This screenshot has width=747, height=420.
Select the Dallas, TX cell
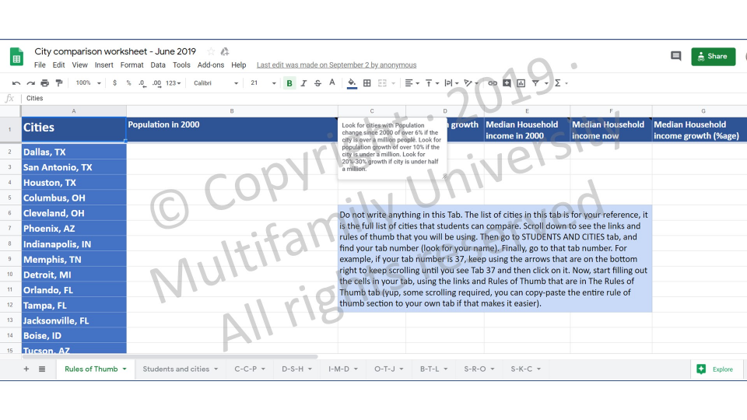[74, 152]
